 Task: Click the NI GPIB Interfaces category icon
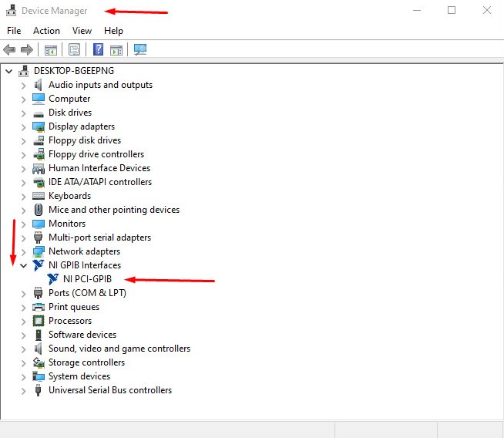pyautogui.click(x=38, y=265)
